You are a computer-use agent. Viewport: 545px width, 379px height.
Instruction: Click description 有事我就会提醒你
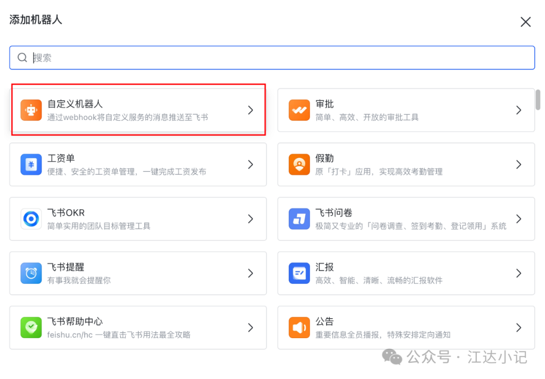pos(79,280)
